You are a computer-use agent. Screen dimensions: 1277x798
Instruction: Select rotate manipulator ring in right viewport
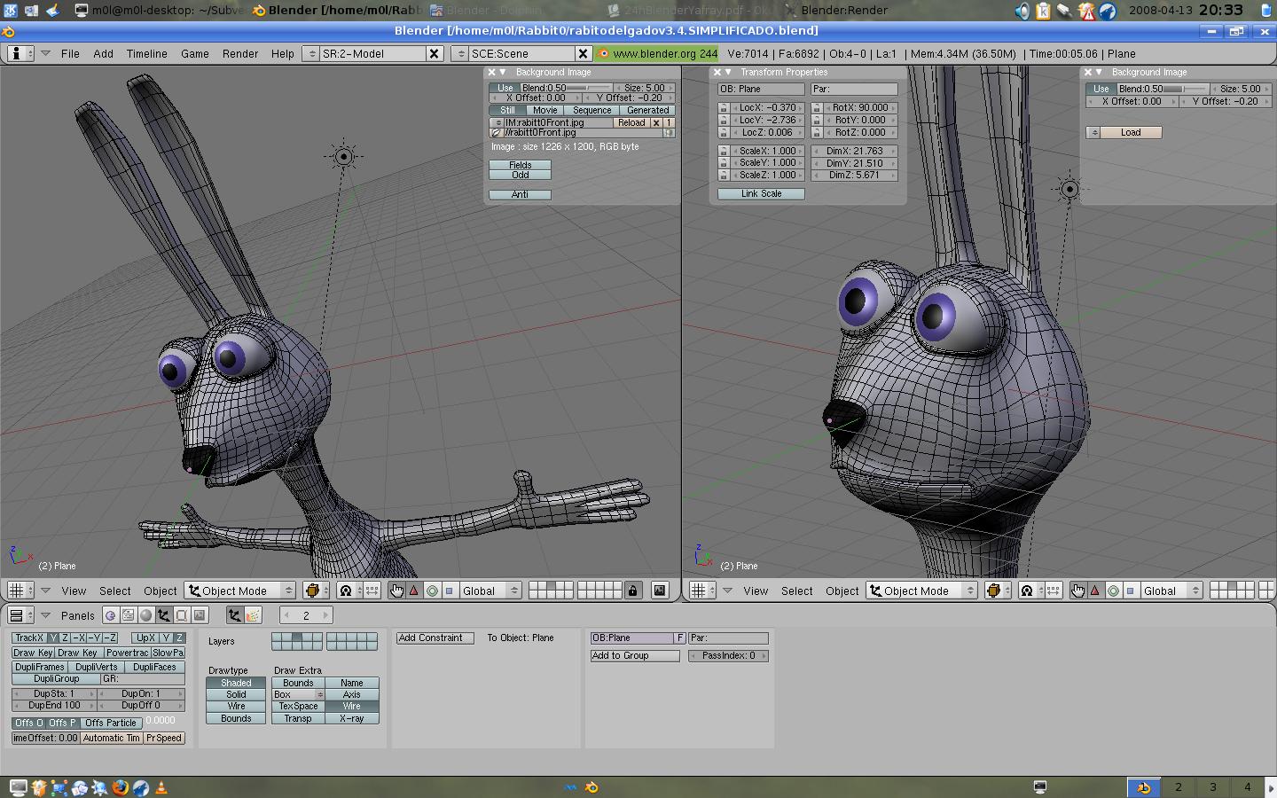pos(1113,591)
